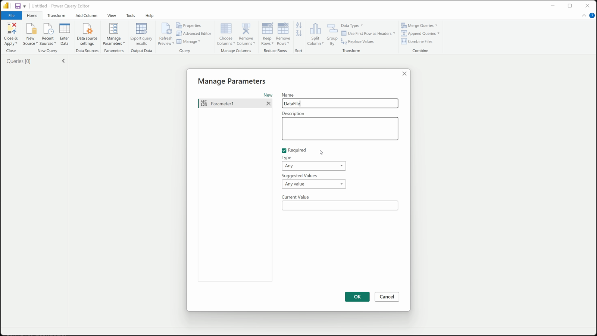This screenshot has height=336, width=597.
Task: Open the Append Queries dropdown
Action: click(420, 34)
